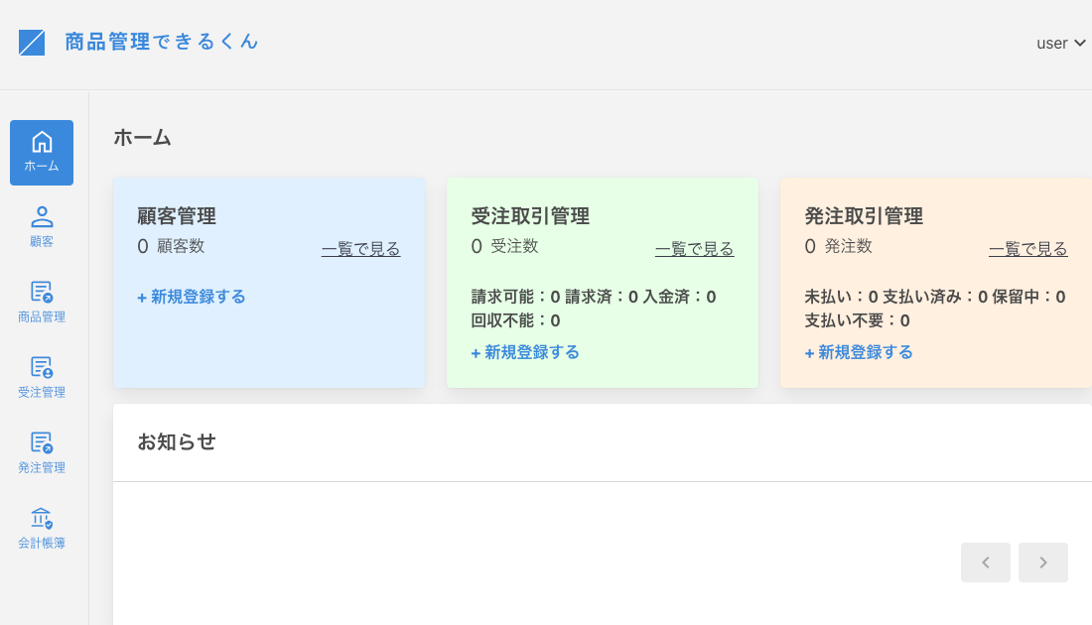The height and width of the screenshot is (625, 1092).
Task: Add new entry in 受注取引管理 card
Action: tap(525, 352)
